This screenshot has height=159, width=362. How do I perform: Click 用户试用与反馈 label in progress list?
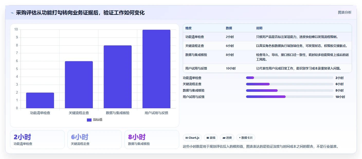pyautogui.click(x=194, y=97)
